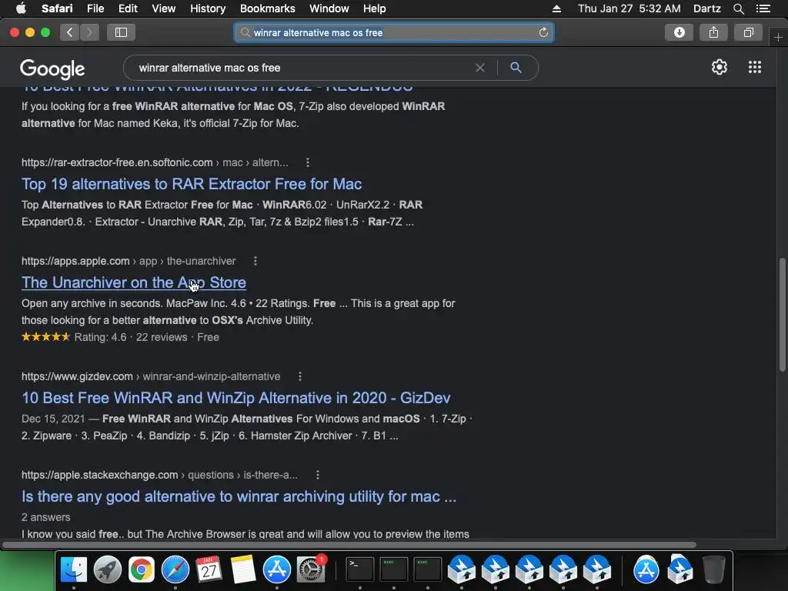Open options for the softonic.com result
Screen dimensions: 788x591
(308, 162)
